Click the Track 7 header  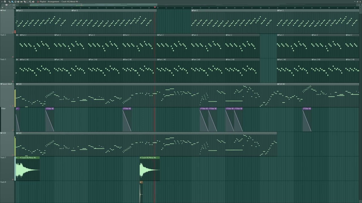(x=7, y=169)
